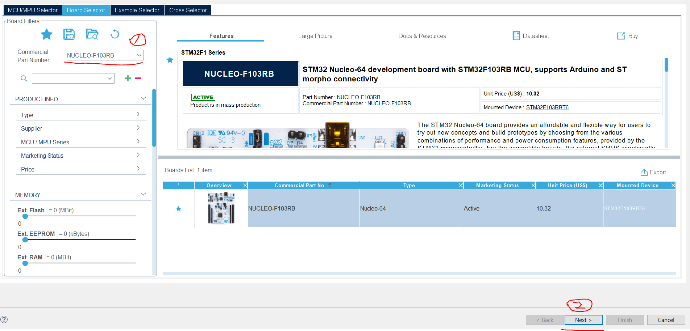Open the Large Picture tab
Viewport: 690px width, 331px height.
(315, 36)
